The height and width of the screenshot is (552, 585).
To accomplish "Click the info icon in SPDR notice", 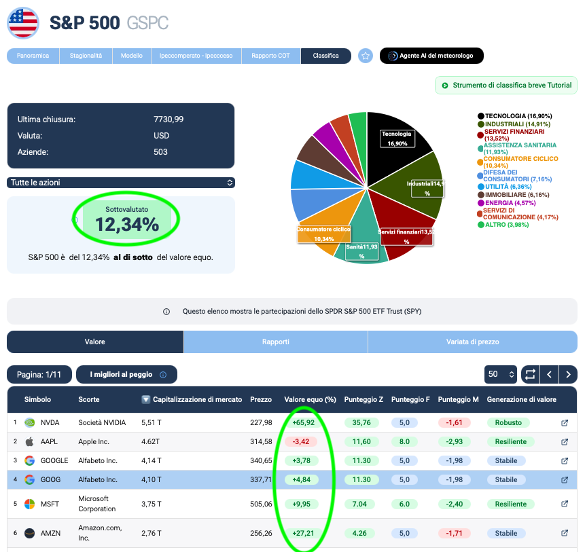I will tap(166, 312).
